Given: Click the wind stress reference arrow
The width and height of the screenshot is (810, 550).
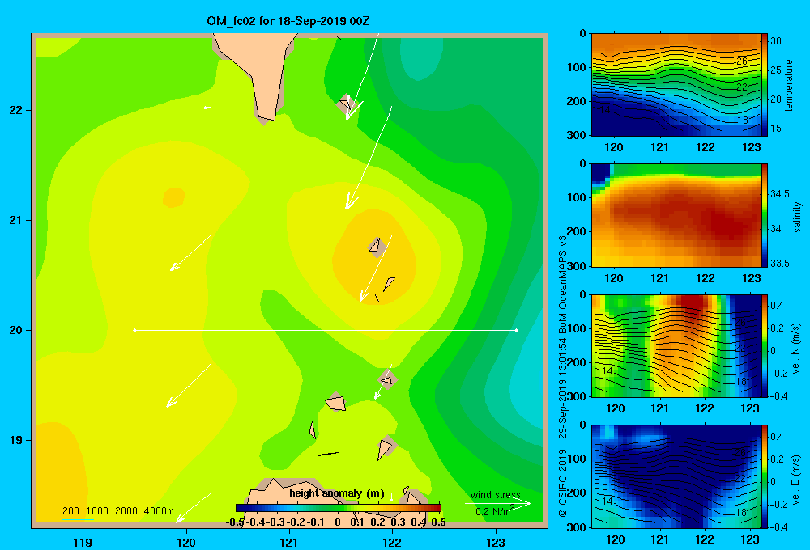Looking at the screenshot, I should click(498, 504).
